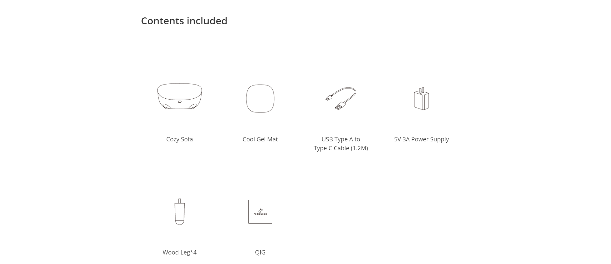Click the right foot of the sofa
The height and width of the screenshot is (264, 611).
point(192,107)
